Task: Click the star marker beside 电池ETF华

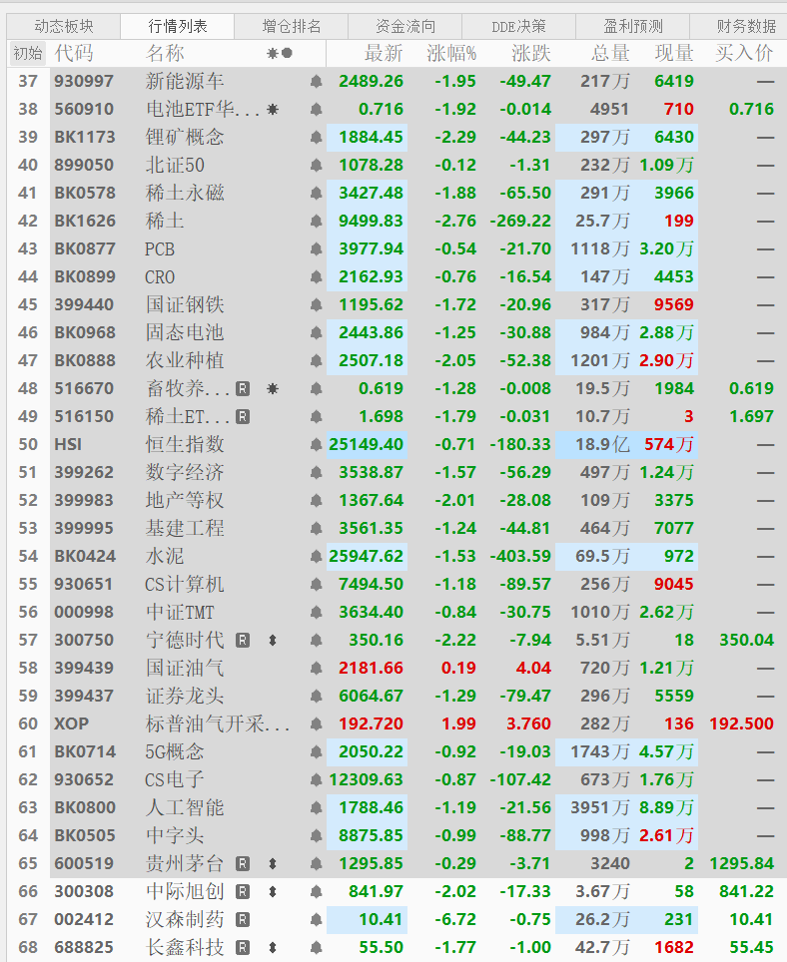Action: (x=273, y=109)
